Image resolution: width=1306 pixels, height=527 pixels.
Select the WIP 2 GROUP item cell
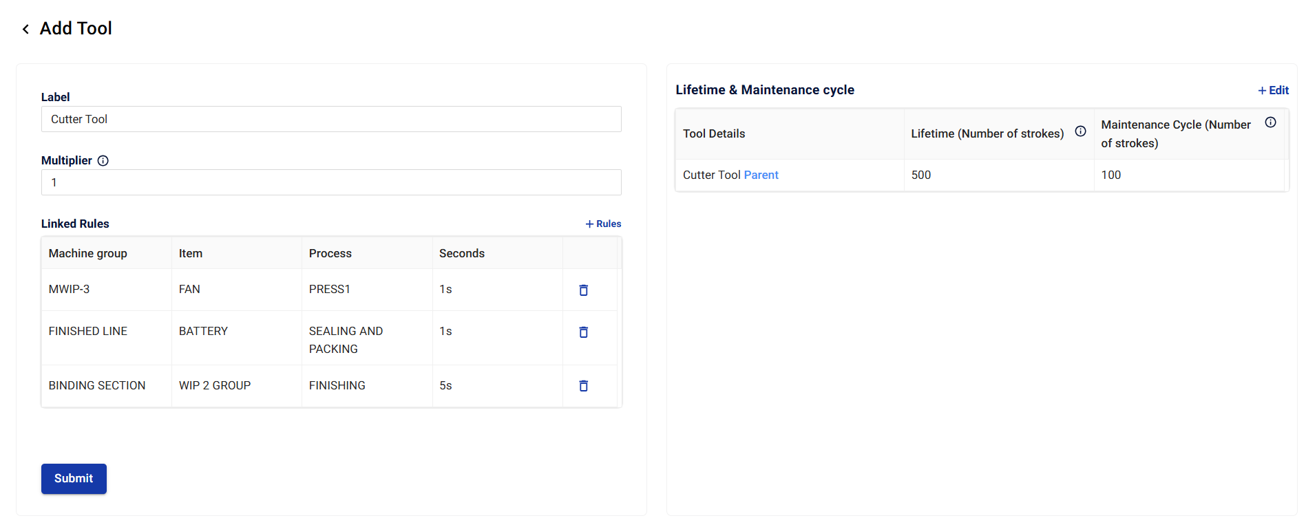tap(215, 386)
